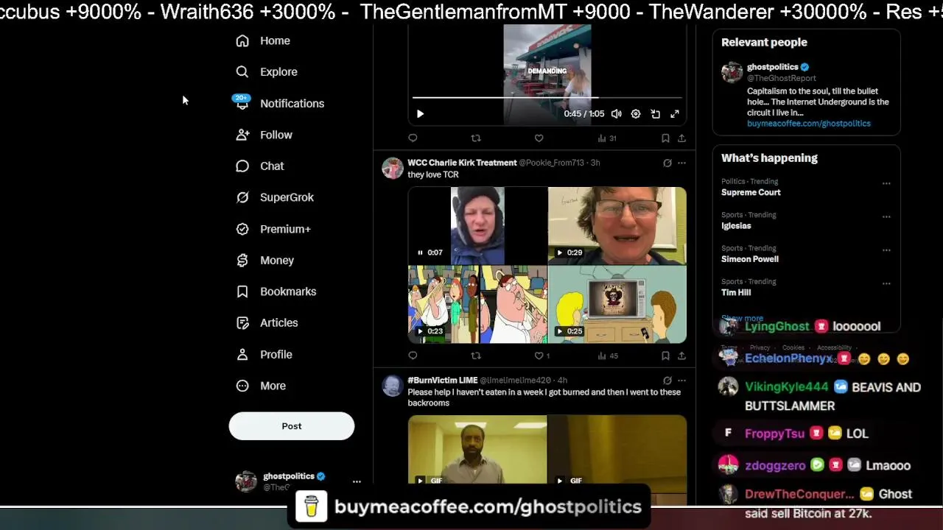The image size is (943, 530).
Task: Expand the More menu in the sidebar
Action: point(261,386)
